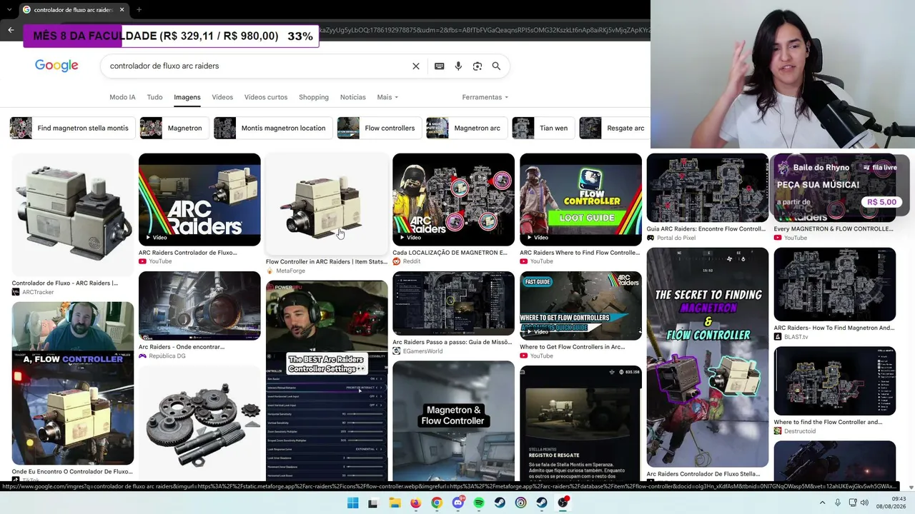Open 'ARC Raiders Controlador de Fluxo...' title link
Image resolution: width=915 pixels, height=514 pixels.
pos(188,253)
